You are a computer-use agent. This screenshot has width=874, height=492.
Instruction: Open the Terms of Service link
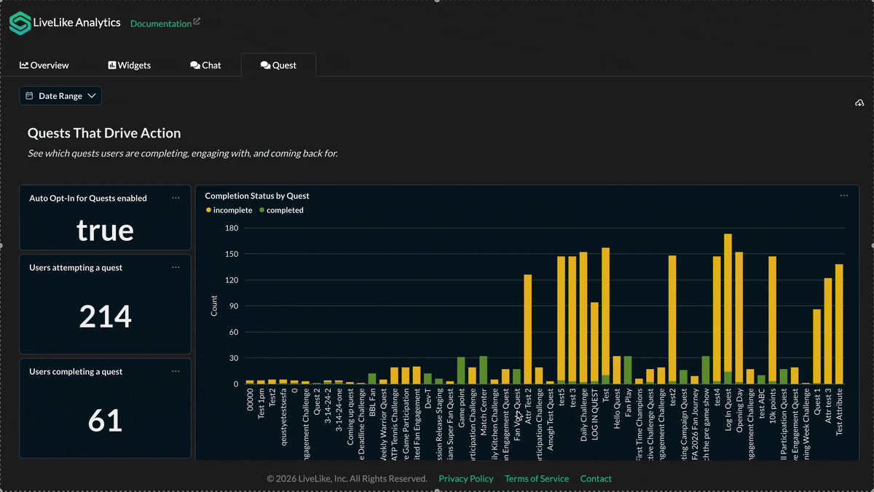[x=537, y=479]
